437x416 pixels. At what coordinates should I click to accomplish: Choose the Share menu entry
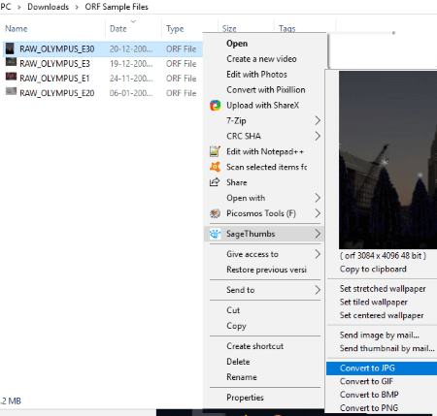click(237, 182)
